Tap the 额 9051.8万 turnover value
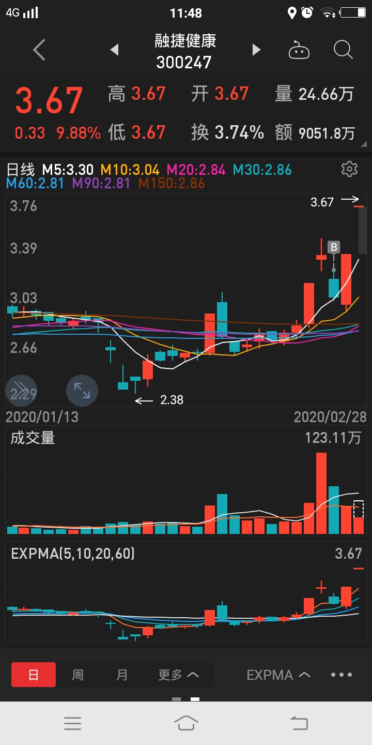 [315, 133]
